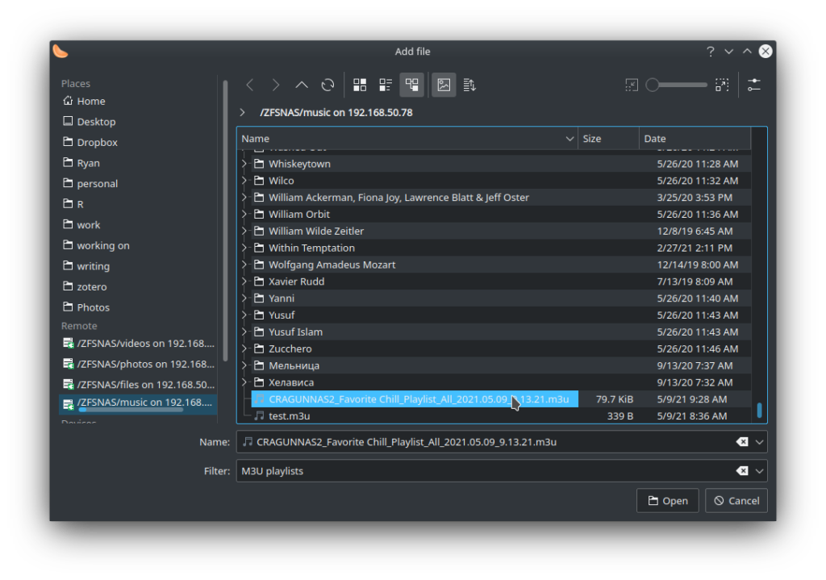The image size is (826, 580).
Task: Go forward in folder history
Action: [276, 85]
